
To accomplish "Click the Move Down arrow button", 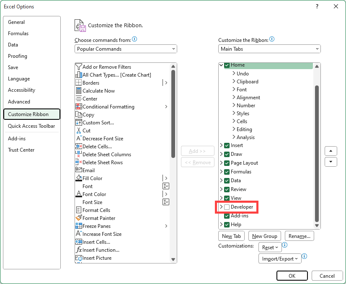I will coord(331,162).
